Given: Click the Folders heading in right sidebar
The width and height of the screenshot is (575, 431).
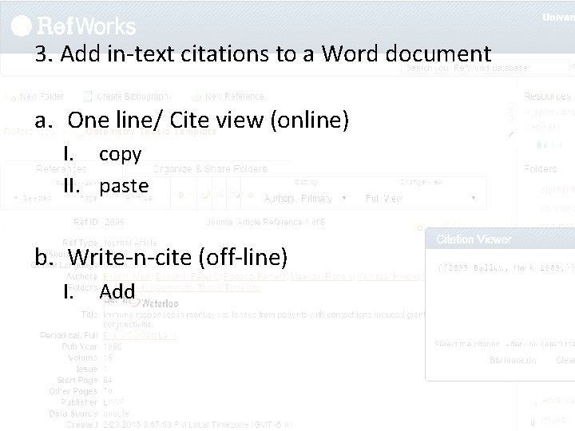Looking at the screenshot, I should pyautogui.click(x=541, y=169).
